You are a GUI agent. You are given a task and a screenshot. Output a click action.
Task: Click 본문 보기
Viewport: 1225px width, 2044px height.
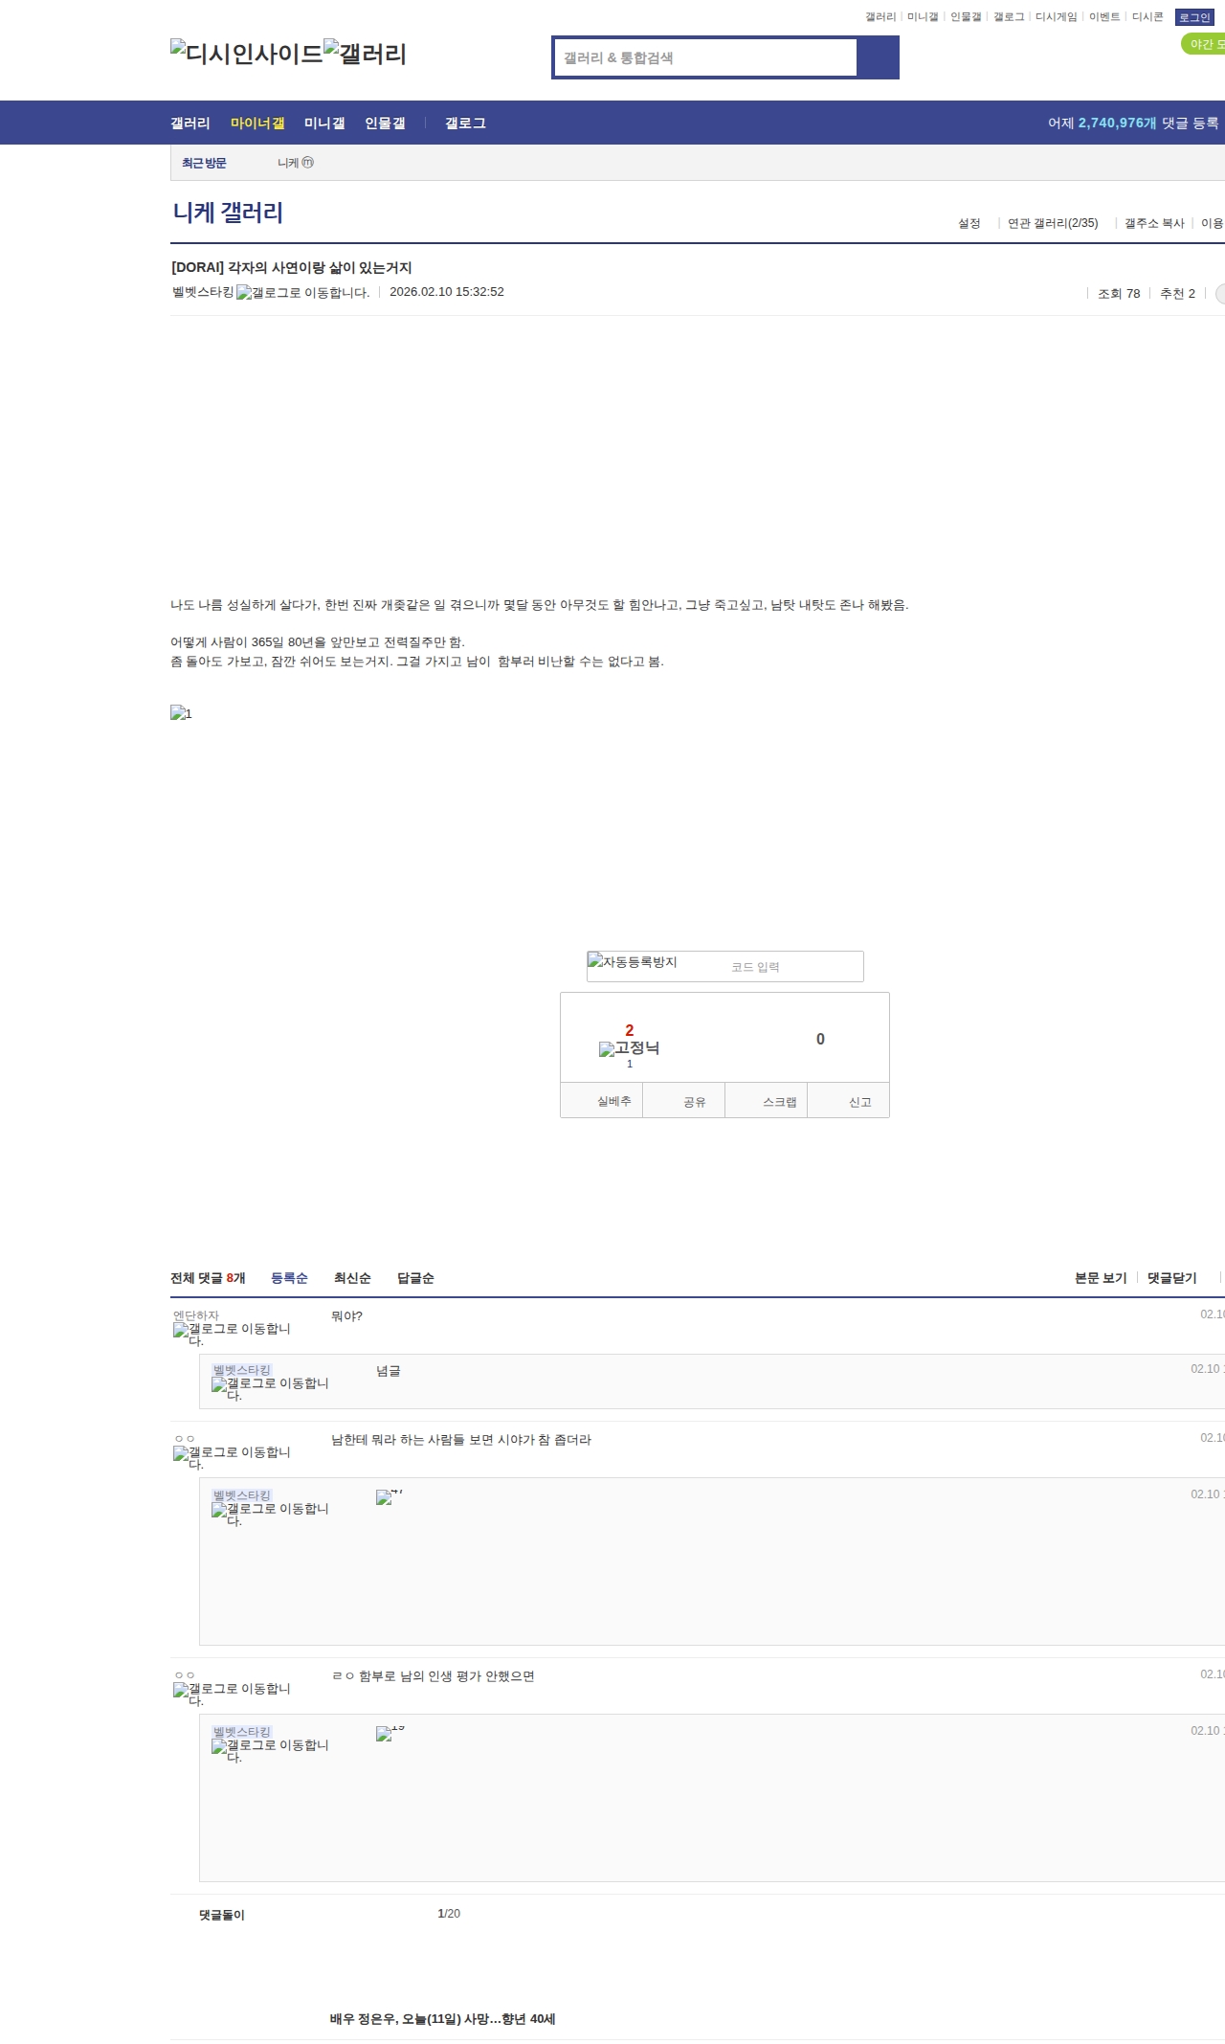[x=1101, y=1278]
